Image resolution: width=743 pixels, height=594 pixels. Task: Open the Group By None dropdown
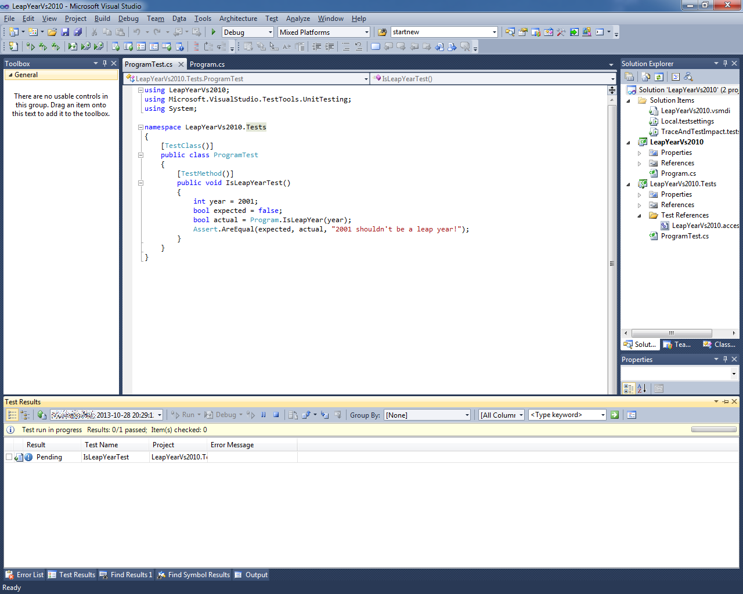(427, 415)
